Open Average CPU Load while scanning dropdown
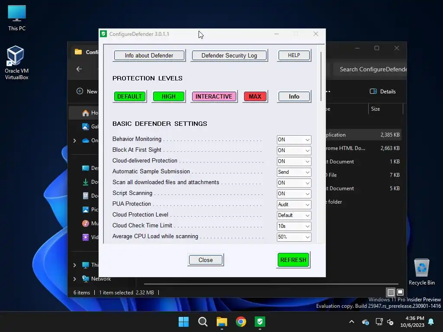The height and width of the screenshot is (332, 443). pyautogui.click(x=294, y=237)
